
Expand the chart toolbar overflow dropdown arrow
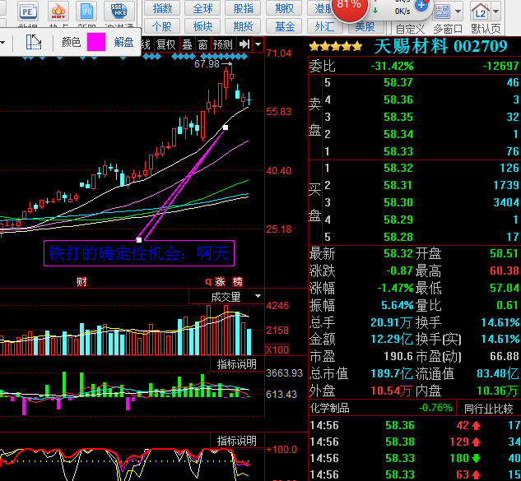[x=258, y=44]
